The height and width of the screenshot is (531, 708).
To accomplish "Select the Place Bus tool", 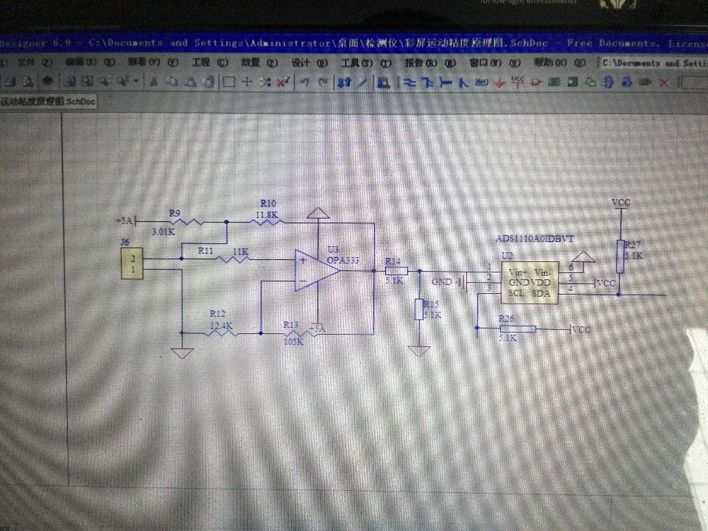I will coord(427,83).
